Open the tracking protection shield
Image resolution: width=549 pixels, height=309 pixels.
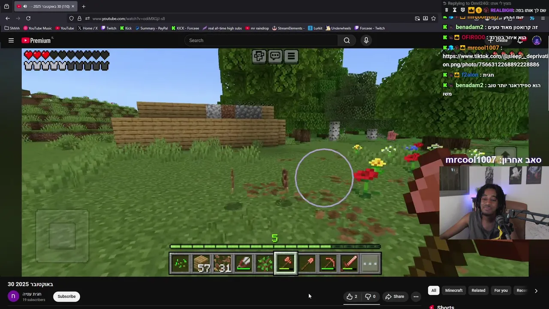click(x=72, y=18)
